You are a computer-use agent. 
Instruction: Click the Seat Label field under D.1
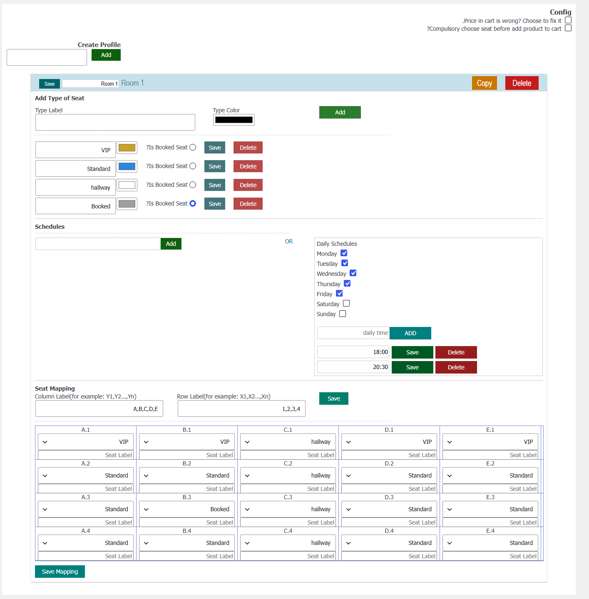click(x=389, y=455)
